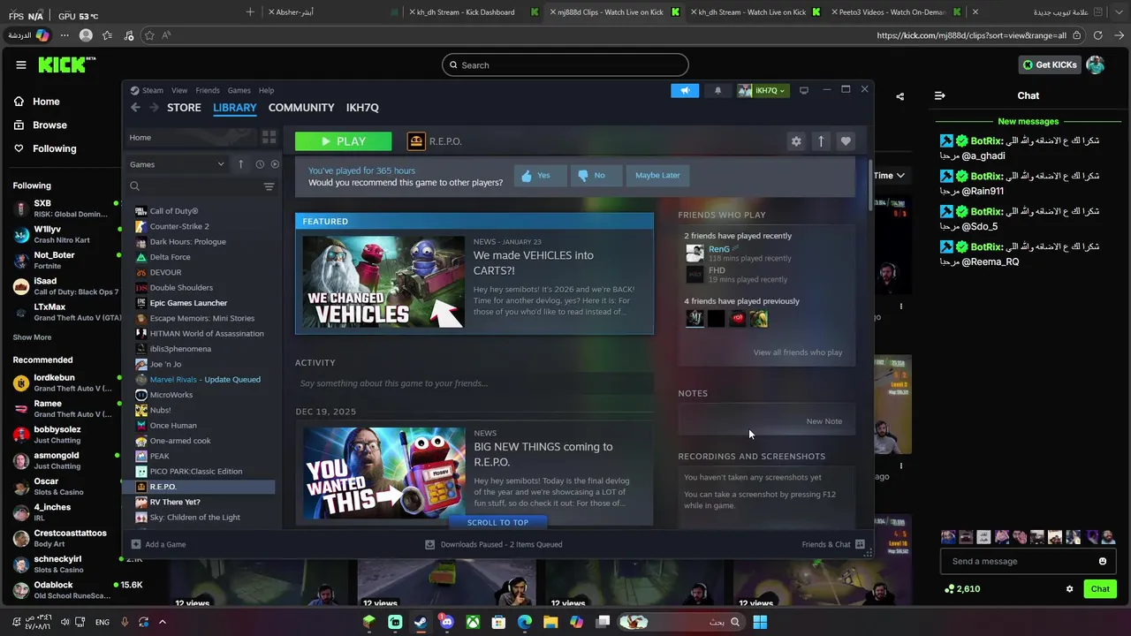Refresh the browser page
This screenshot has width=1131, height=636.
click(x=1097, y=35)
